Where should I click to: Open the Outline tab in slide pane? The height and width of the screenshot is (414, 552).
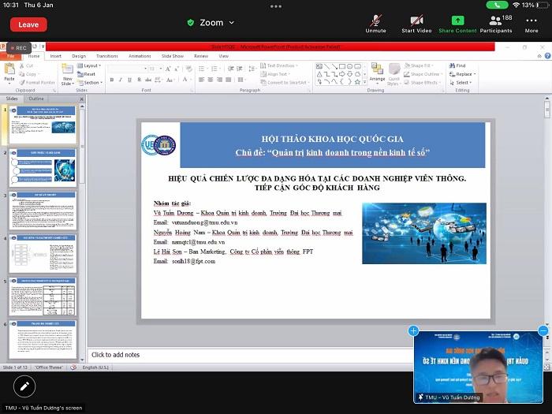[x=36, y=99]
